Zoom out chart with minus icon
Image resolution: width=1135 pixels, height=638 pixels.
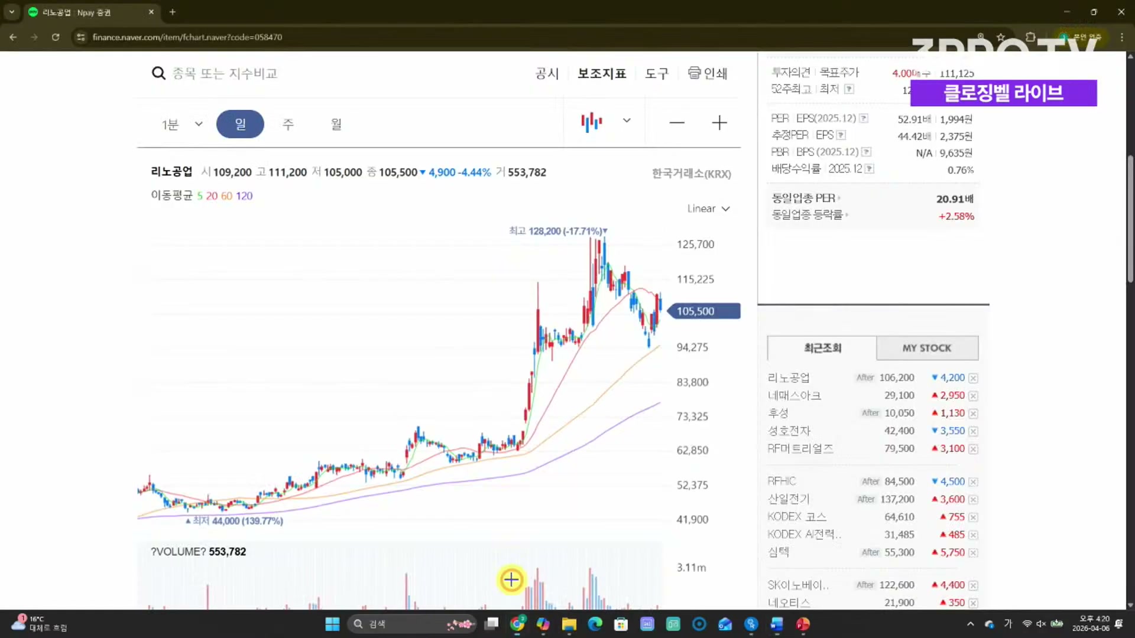click(x=677, y=123)
